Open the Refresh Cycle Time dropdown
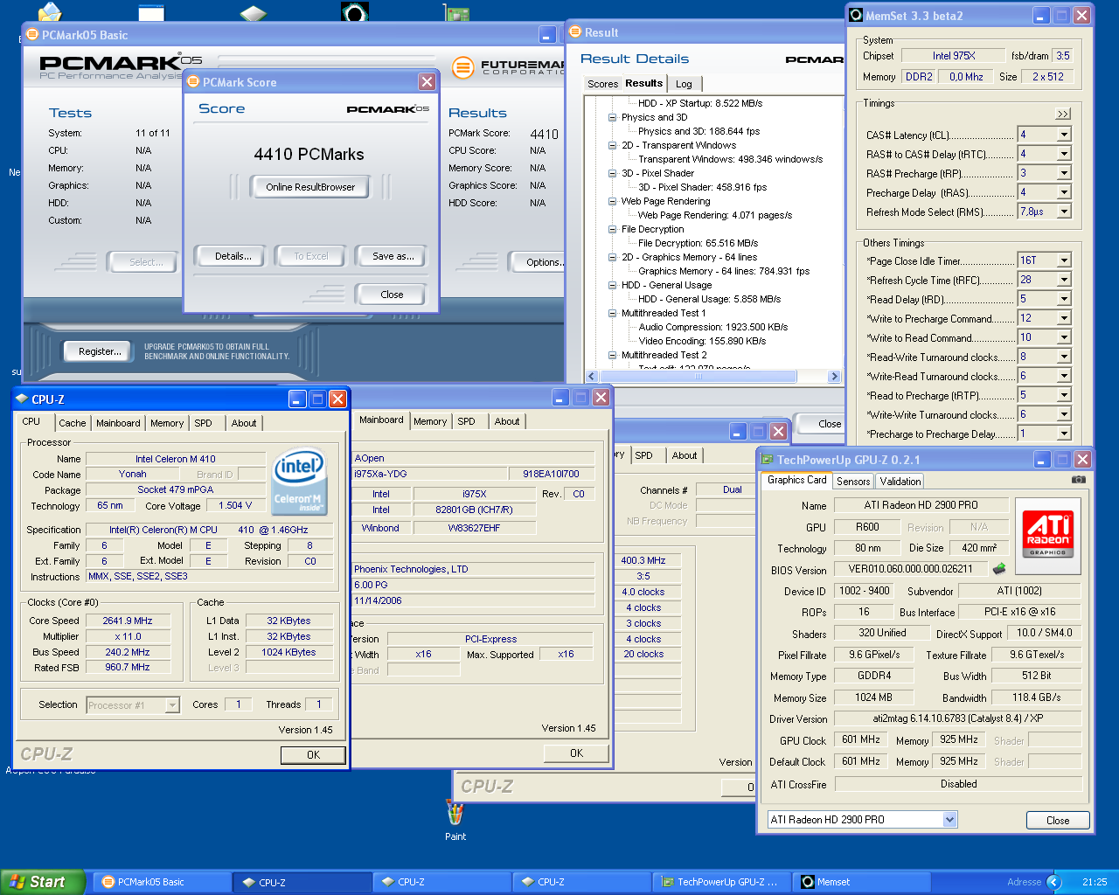Screen dimensions: 1119x895 point(1064,280)
